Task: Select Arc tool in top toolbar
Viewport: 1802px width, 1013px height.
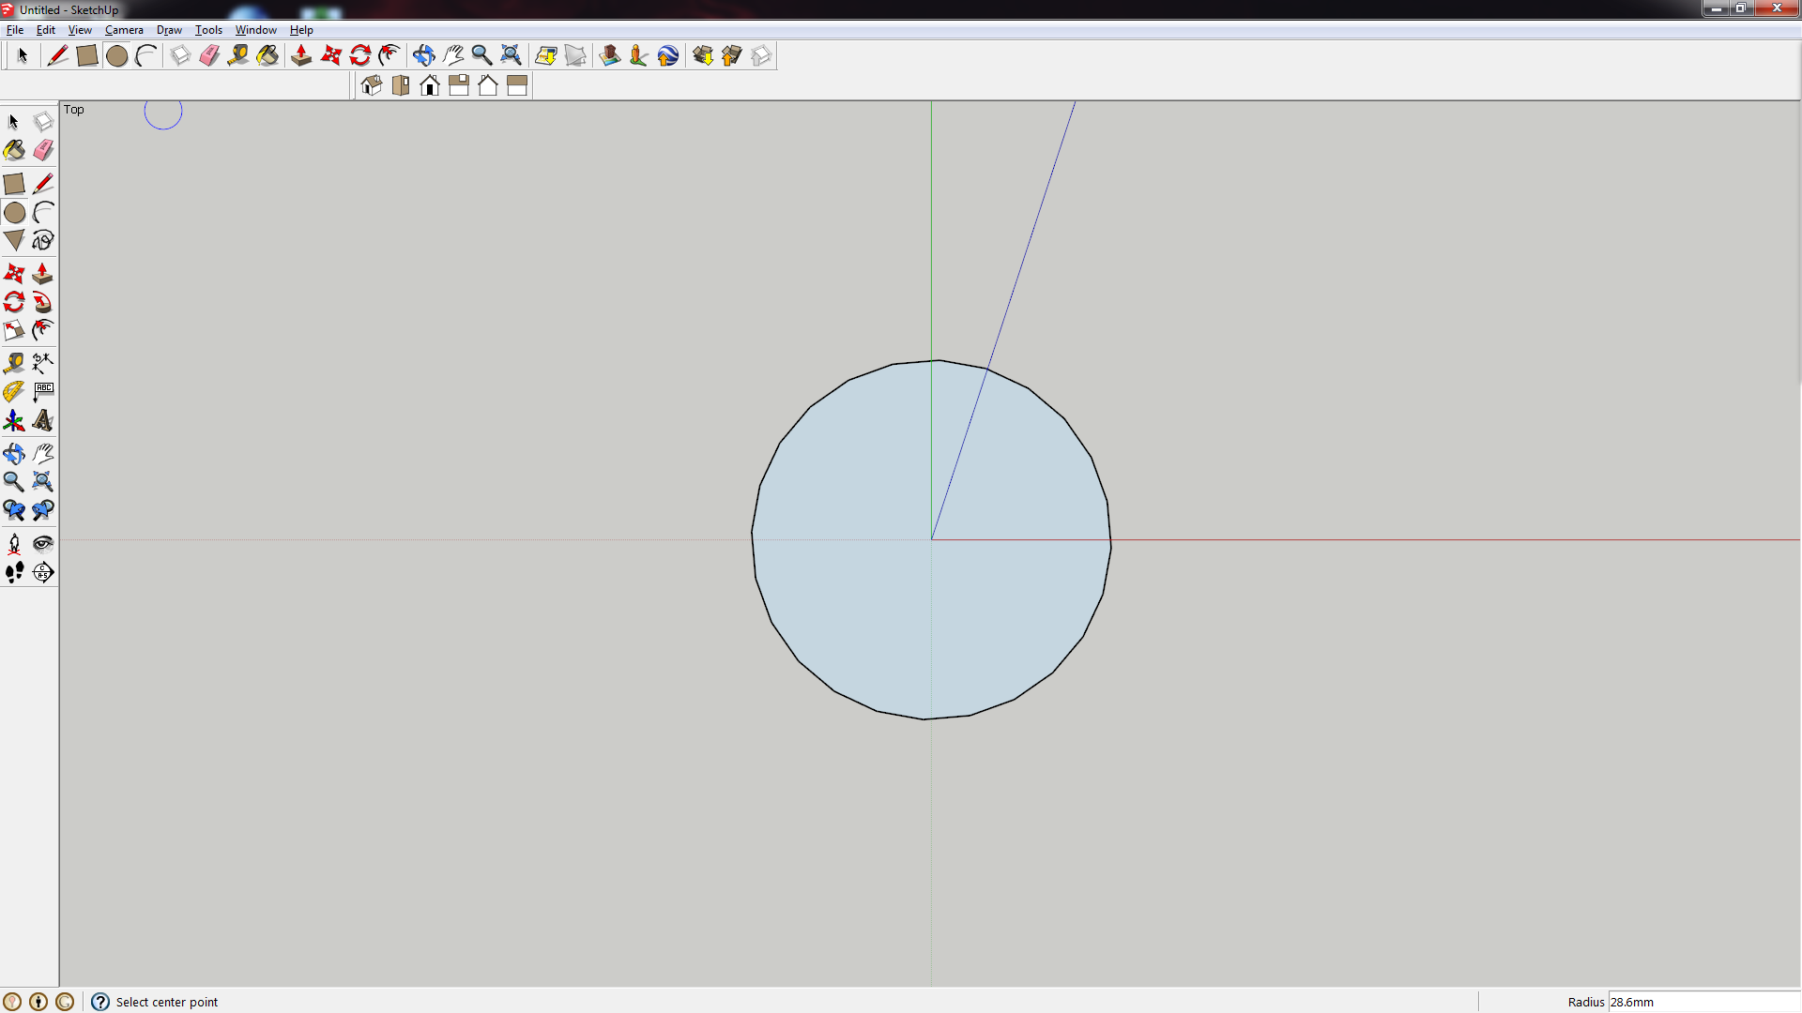Action: [145, 56]
